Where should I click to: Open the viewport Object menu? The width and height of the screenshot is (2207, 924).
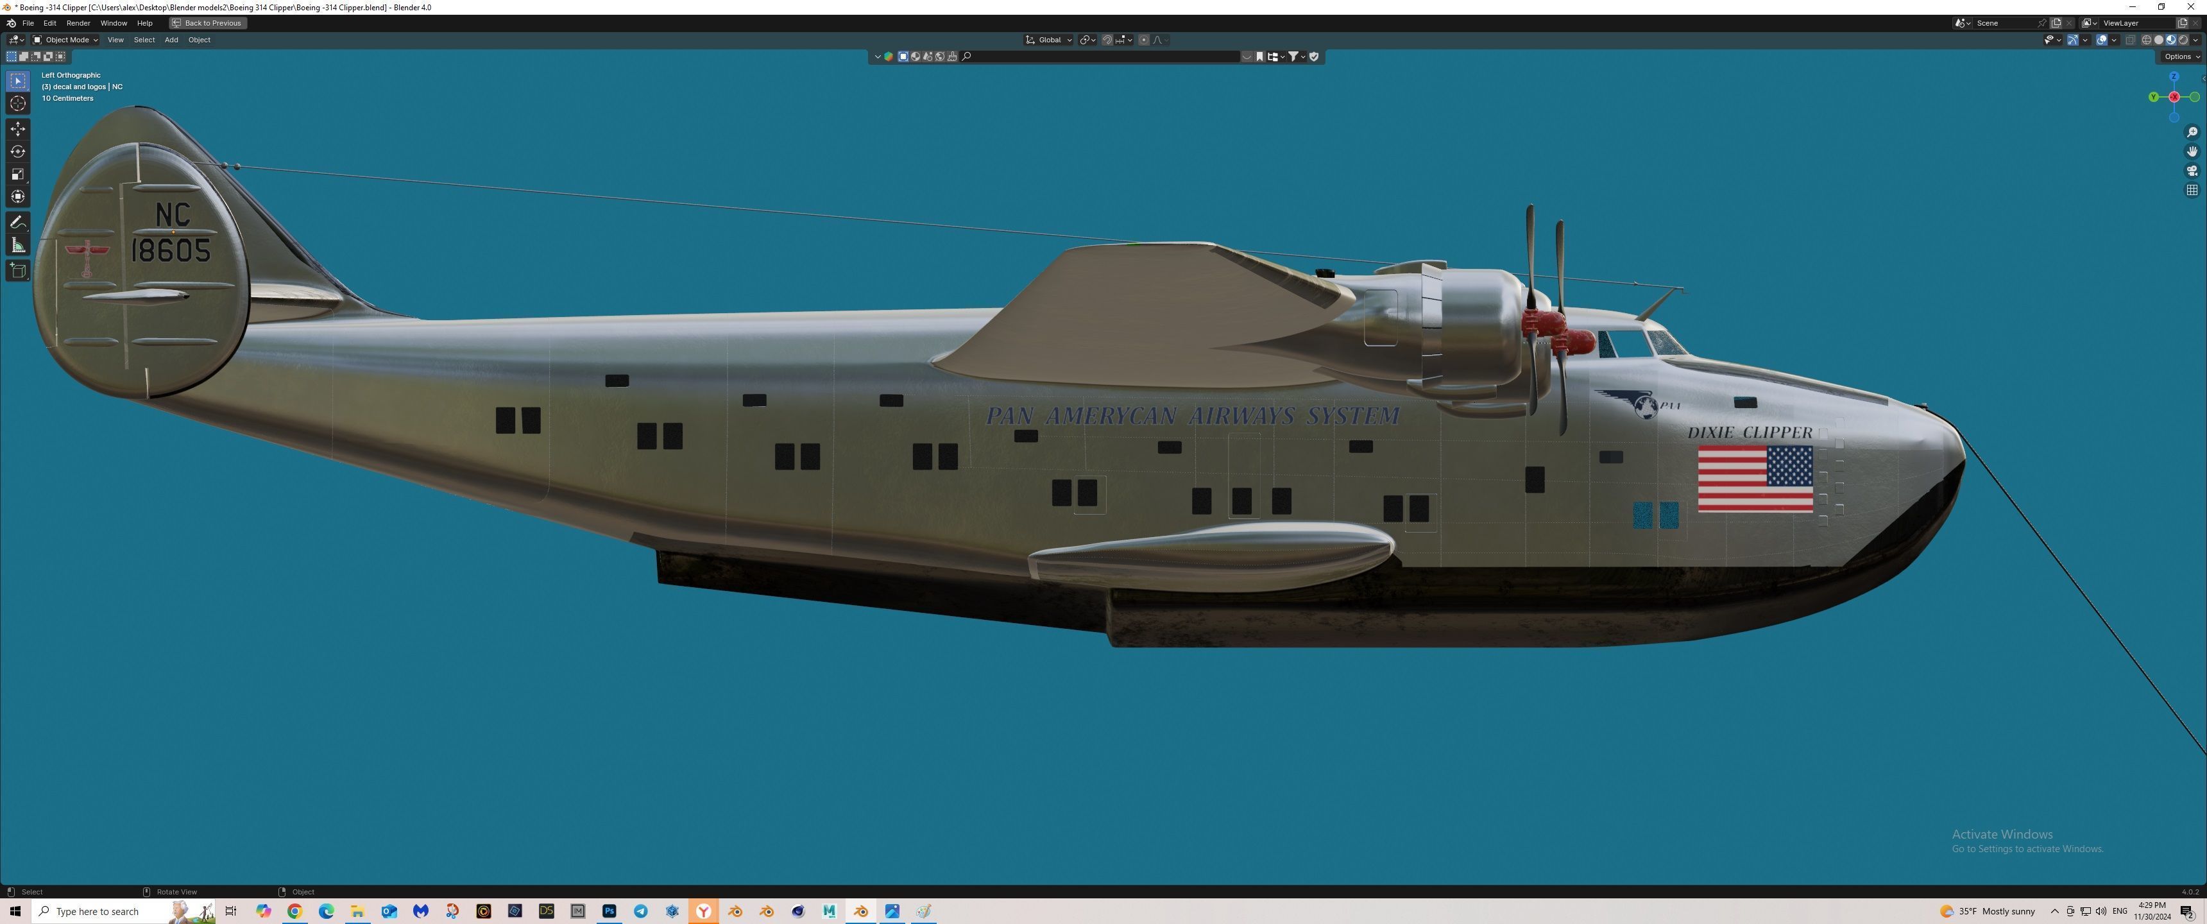[x=199, y=39]
